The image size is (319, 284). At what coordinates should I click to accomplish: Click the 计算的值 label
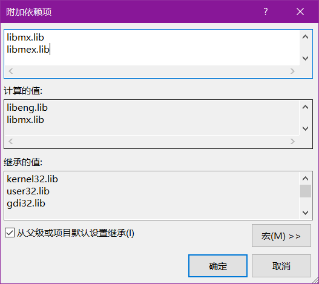[x=23, y=91]
